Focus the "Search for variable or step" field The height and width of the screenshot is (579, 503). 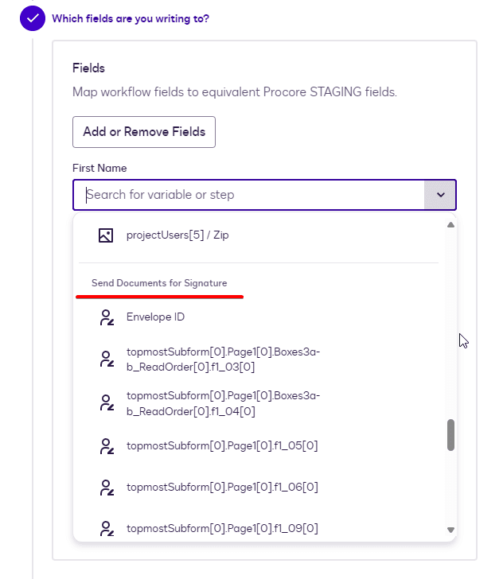[x=251, y=195]
